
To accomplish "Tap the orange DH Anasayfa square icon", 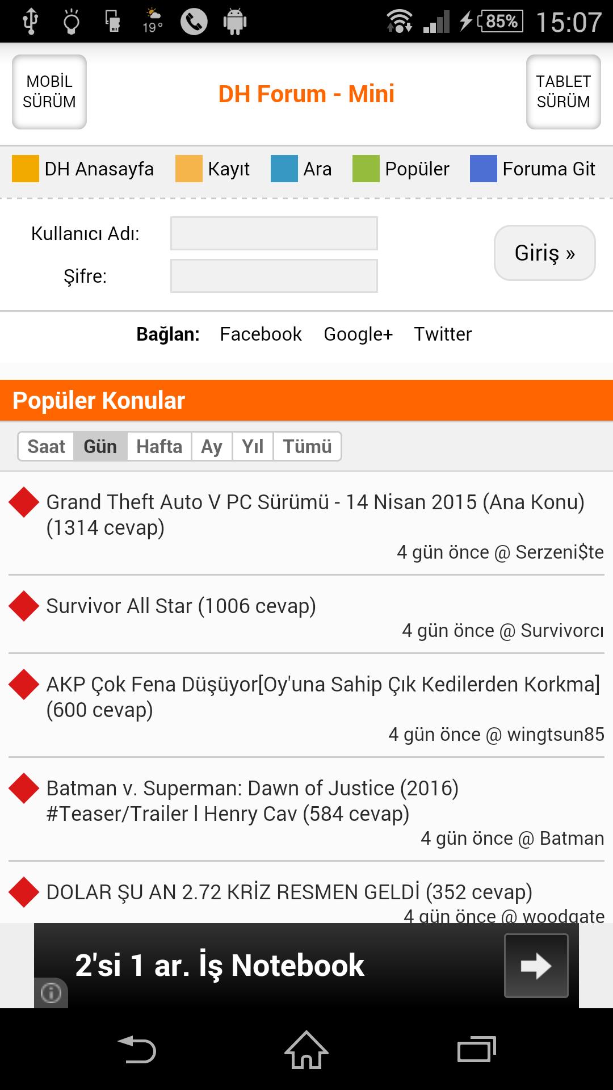I will pyautogui.click(x=26, y=169).
